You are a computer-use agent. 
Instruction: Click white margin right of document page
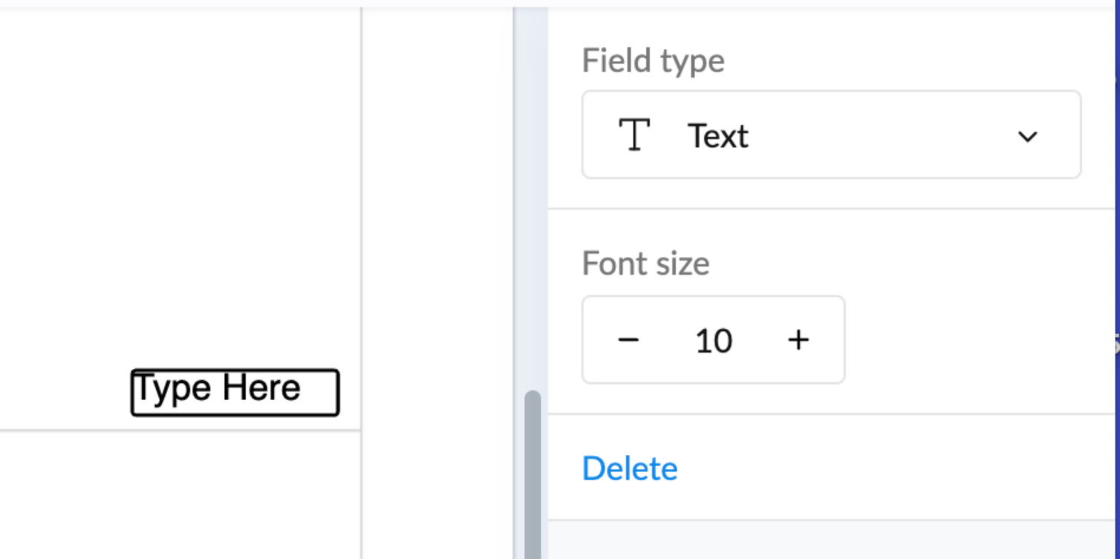point(437,282)
